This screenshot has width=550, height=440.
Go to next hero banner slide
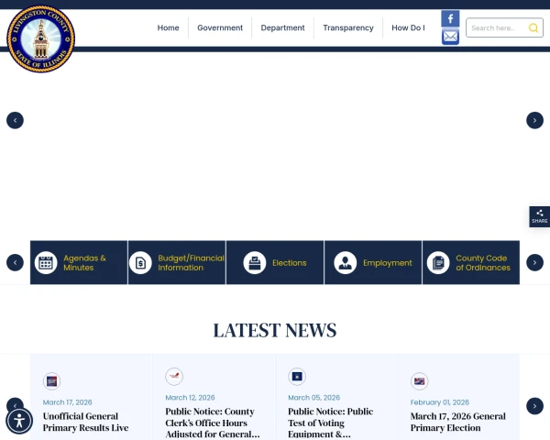[x=535, y=120]
